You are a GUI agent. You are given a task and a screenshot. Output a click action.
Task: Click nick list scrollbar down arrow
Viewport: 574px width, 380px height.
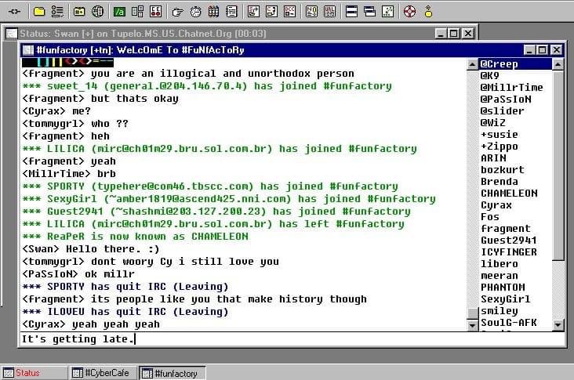[x=558, y=324]
